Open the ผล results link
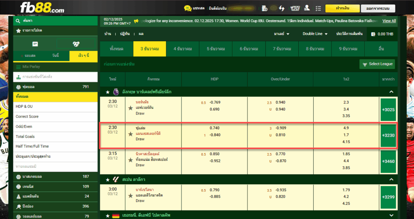 tap(141, 34)
